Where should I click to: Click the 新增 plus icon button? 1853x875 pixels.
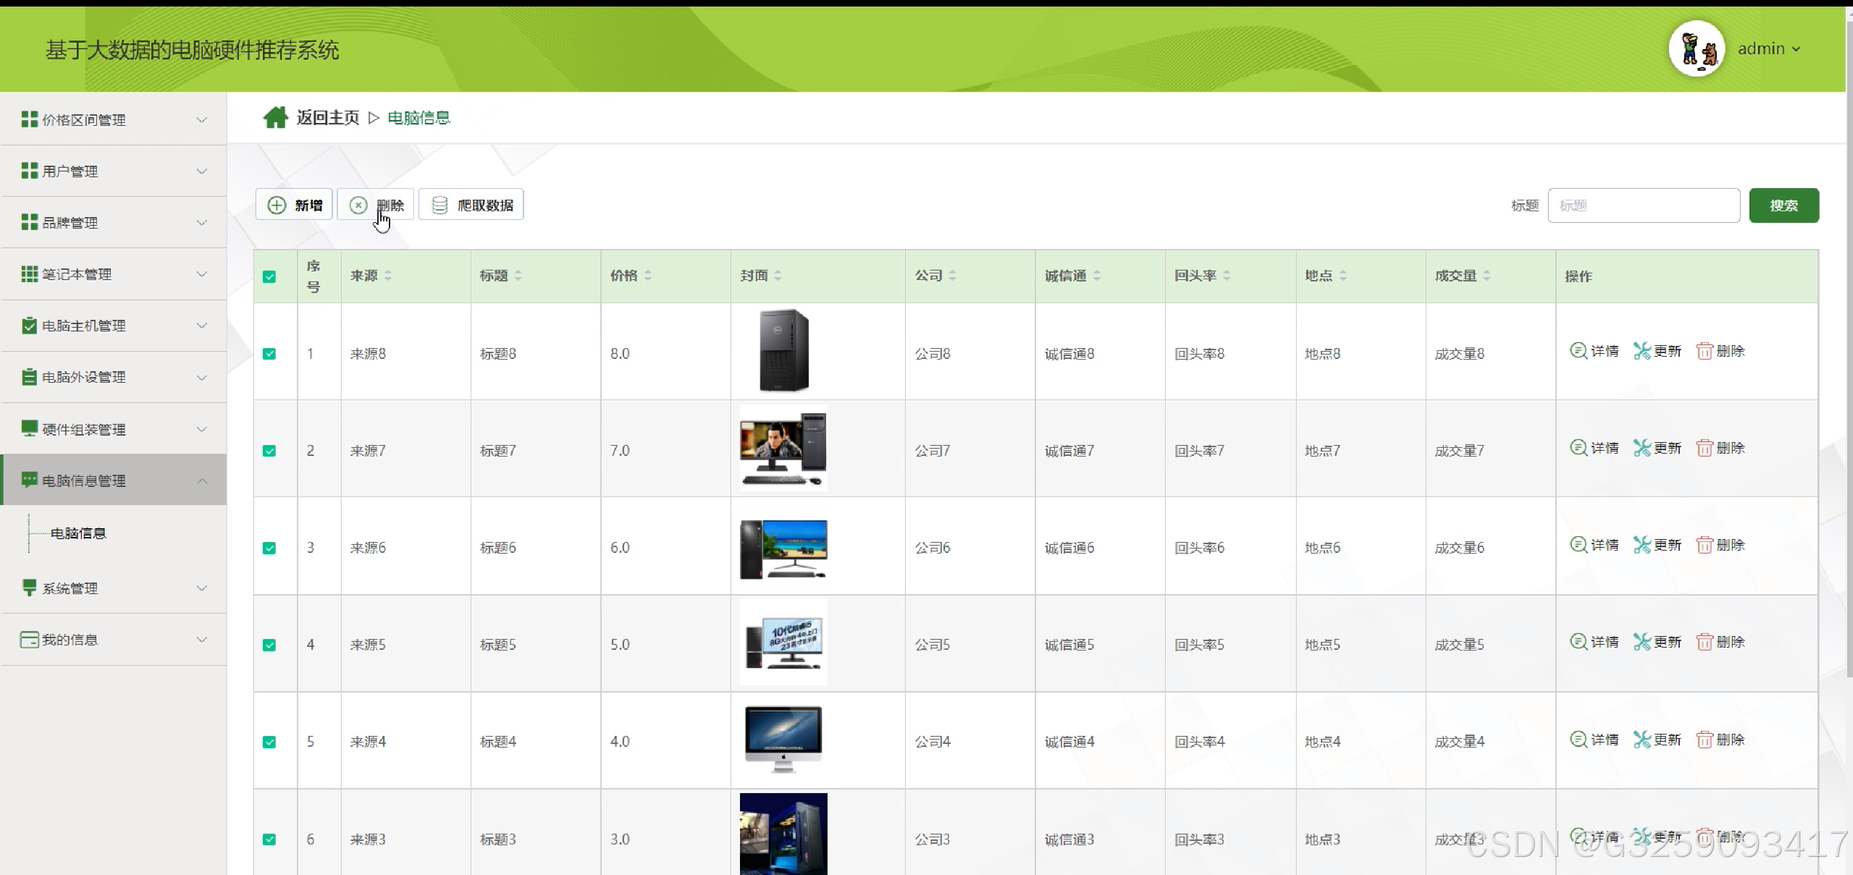click(x=294, y=205)
